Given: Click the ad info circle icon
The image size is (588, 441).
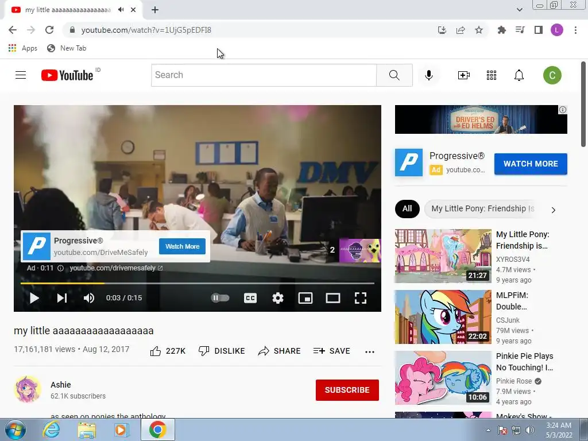Looking at the screenshot, I should pos(60,268).
